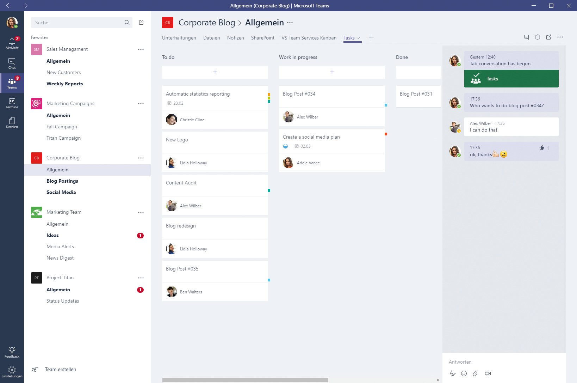Screen dimensions: 577x383
Task: Click the Team erstellen icon
Action: pyautogui.click(x=35, y=369)
